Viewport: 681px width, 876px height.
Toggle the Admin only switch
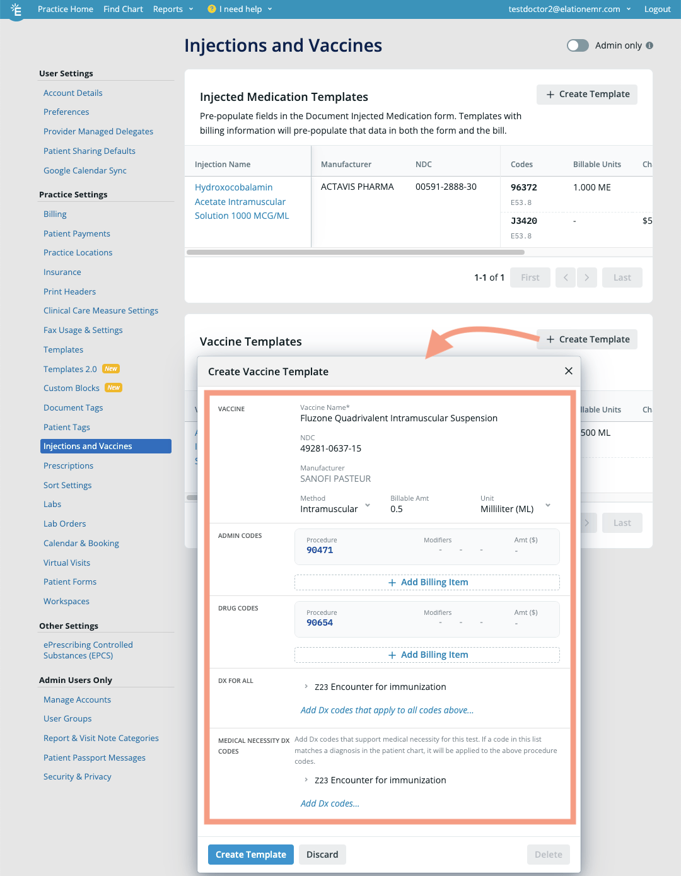(578, 45)
